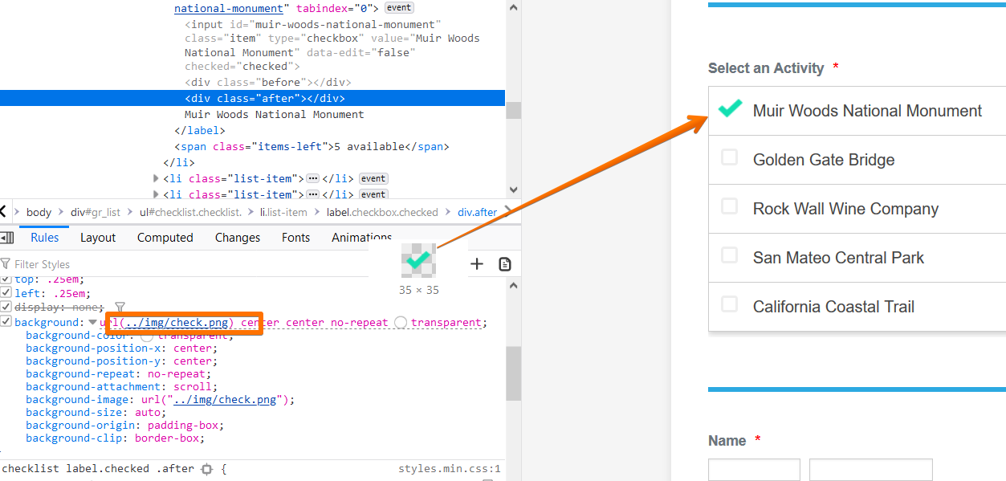The height and width of the screenshot is (481, 1006).
Task: Open the Fonts tab
Action: tap(295, 237)
